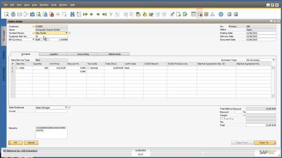
Task: Click golden link arrow next to Customer code
Action: coord(33,26)
